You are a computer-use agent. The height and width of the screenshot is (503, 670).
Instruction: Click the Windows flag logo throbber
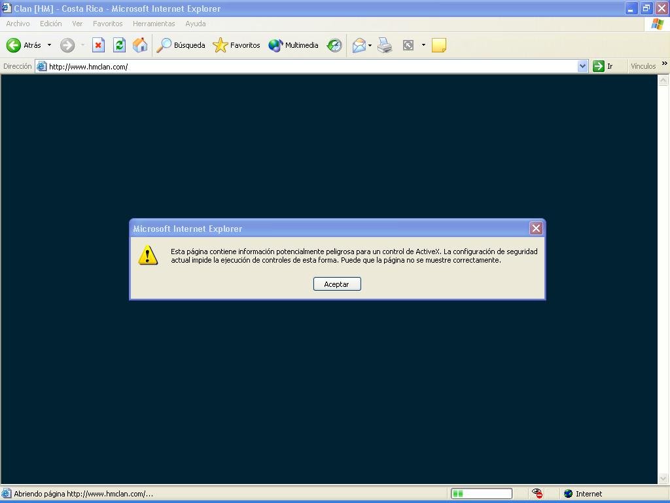click(657, 24)
